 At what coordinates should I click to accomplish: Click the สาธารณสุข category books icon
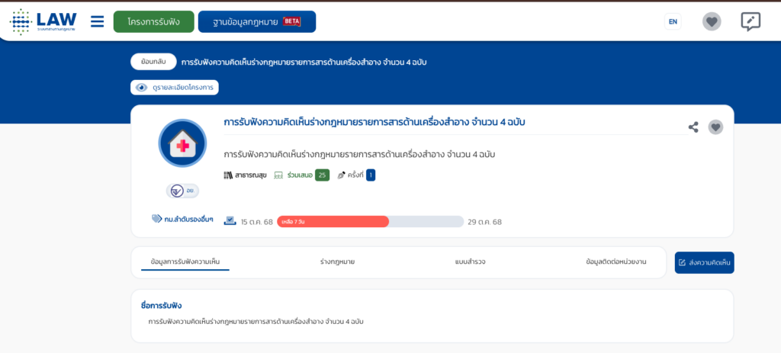pyautogui.click(x=228, y=175)
